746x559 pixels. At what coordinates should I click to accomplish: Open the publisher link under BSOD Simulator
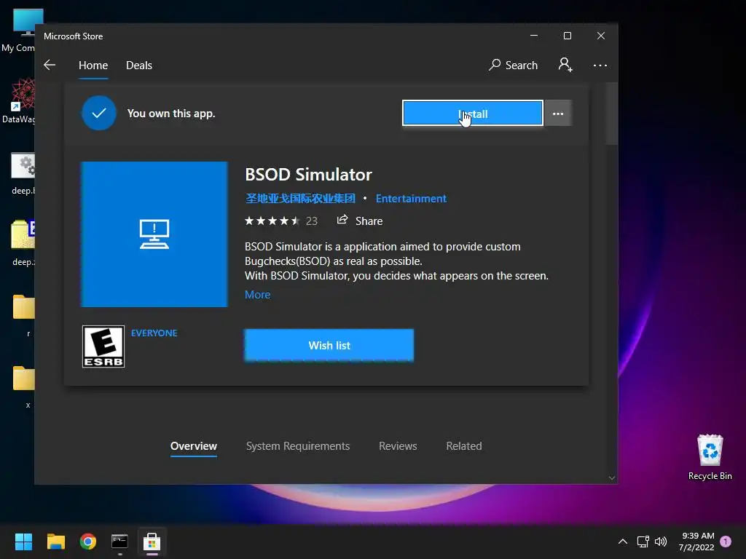[x=300, y=198]
